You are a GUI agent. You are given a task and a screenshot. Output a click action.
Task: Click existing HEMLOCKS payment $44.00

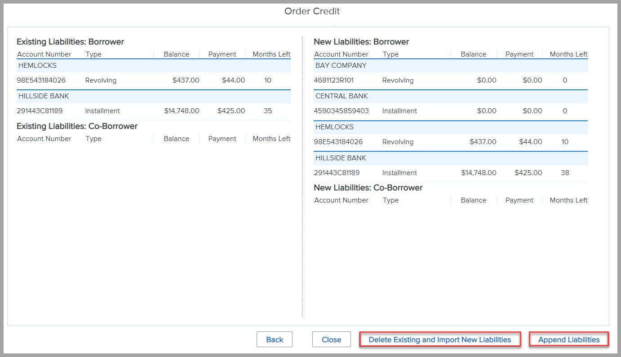234,80
